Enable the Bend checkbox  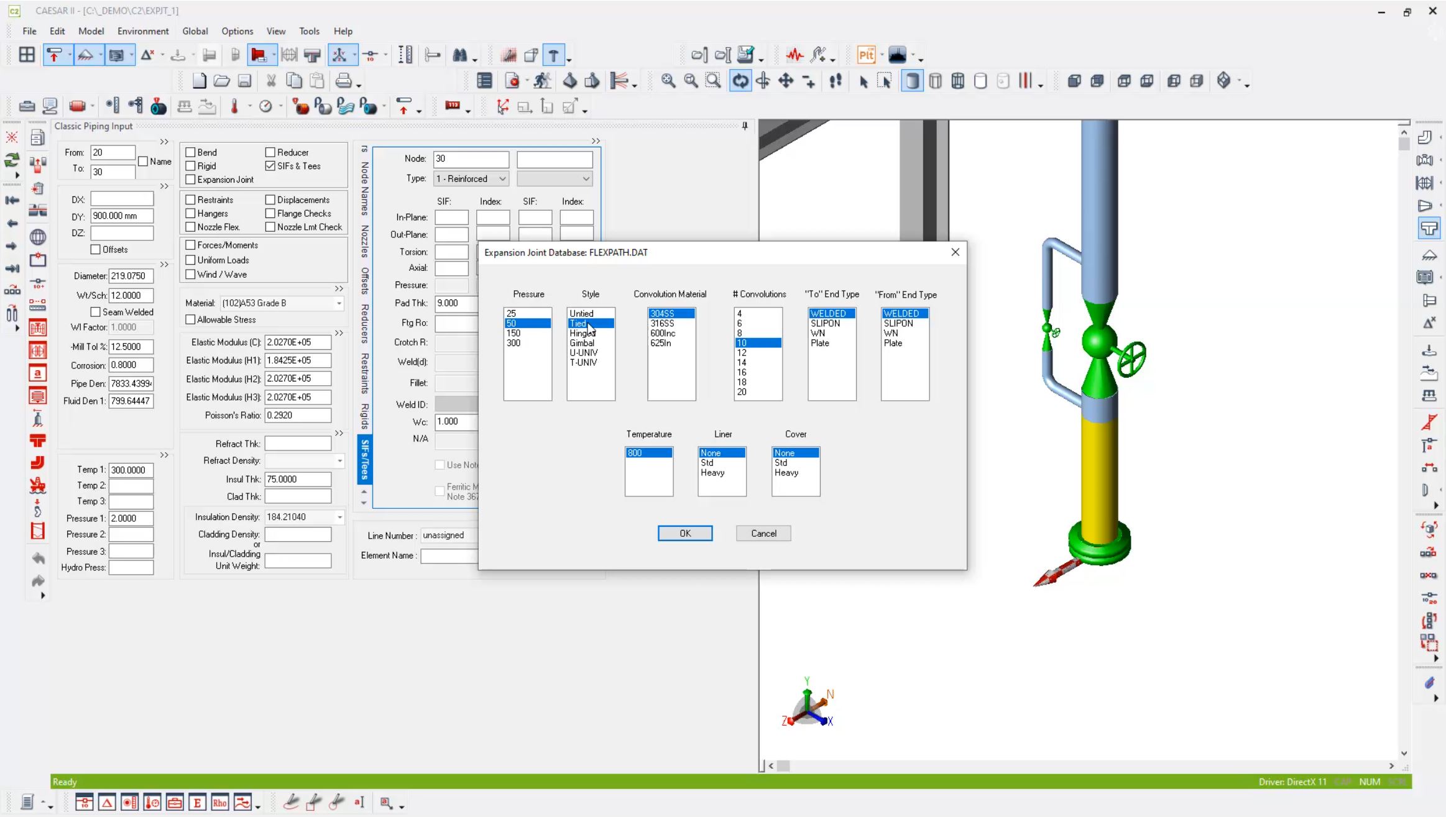pos(191,152)
